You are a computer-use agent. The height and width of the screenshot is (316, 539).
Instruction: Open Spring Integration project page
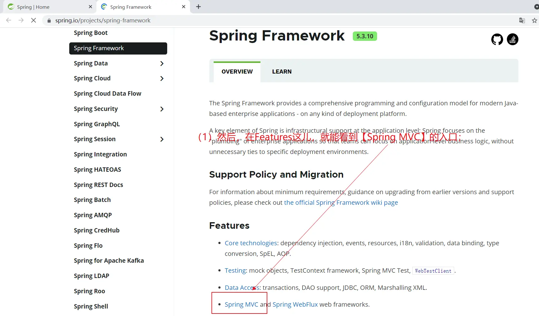100,154
